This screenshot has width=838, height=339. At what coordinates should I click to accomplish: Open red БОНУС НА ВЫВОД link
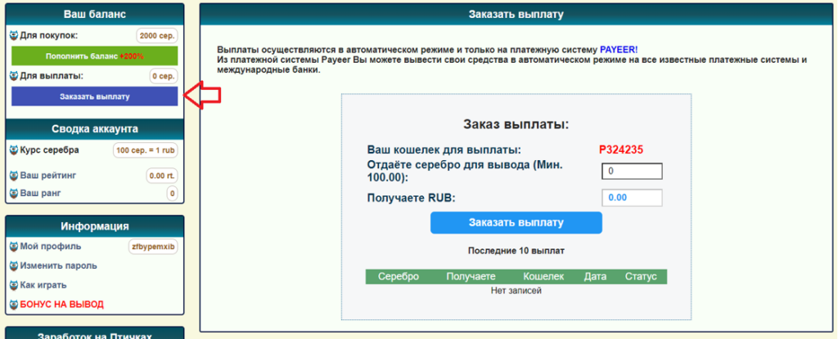point(62,305)
